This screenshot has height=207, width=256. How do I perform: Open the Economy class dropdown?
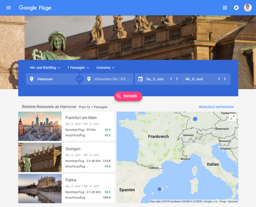(105, 68)
